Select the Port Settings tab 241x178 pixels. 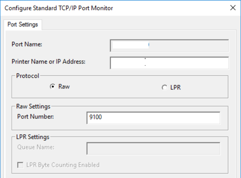click(x=23, y=24)
